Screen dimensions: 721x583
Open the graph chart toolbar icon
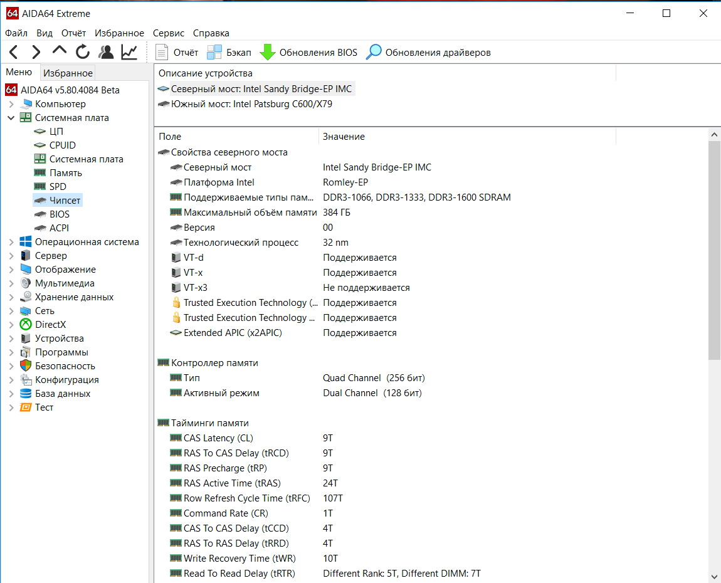pos(129,52)
